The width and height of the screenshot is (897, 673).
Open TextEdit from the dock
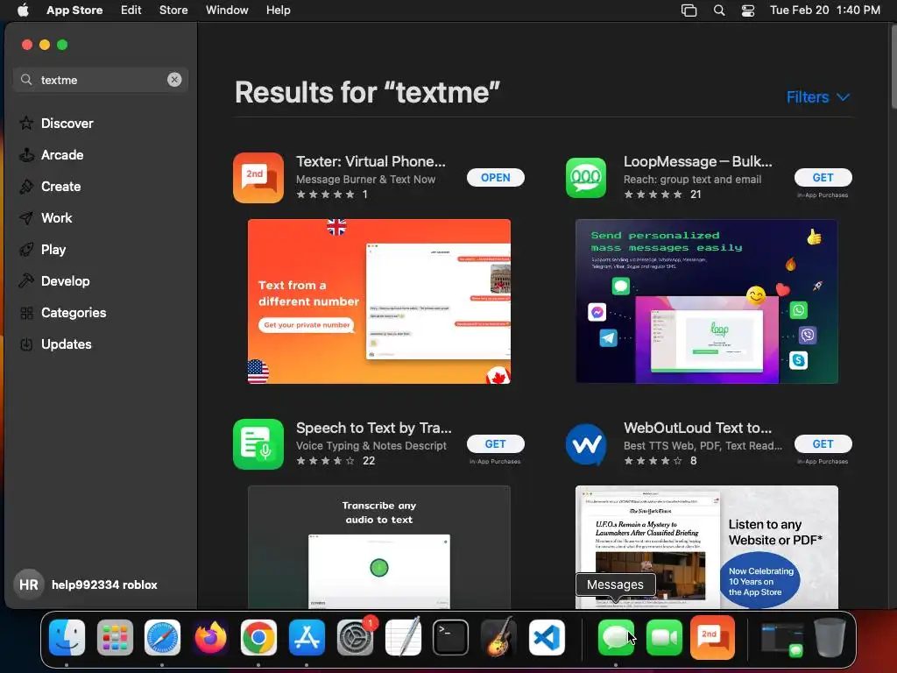[403, 638]
